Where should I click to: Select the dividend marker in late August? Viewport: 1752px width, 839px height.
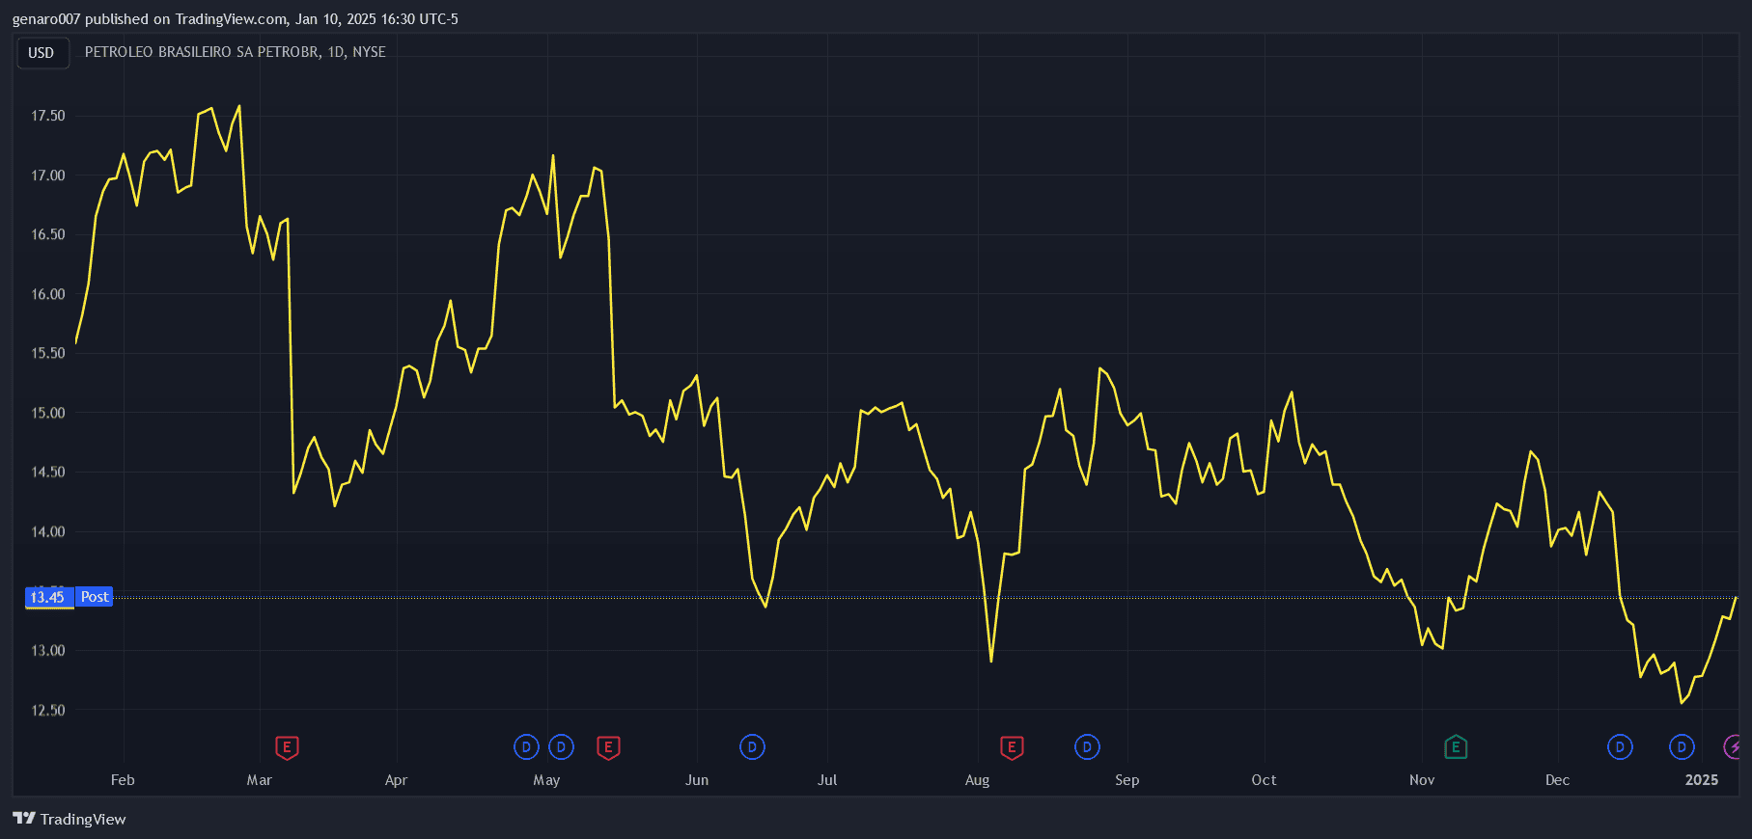click(1087, 747)
